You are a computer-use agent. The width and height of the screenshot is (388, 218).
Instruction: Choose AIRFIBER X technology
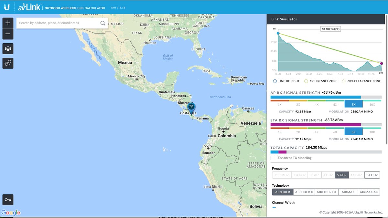tap(304, 192)
